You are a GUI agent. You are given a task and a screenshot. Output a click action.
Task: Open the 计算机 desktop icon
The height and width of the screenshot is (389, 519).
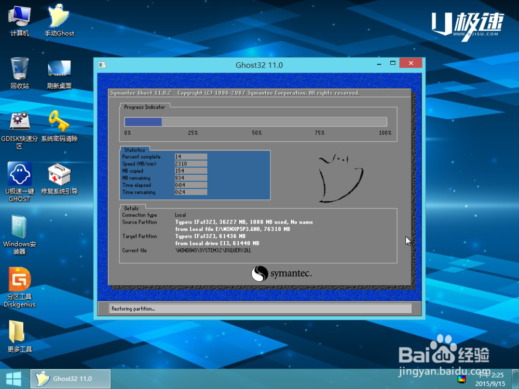pyautogui.click(x=20, y=21)
